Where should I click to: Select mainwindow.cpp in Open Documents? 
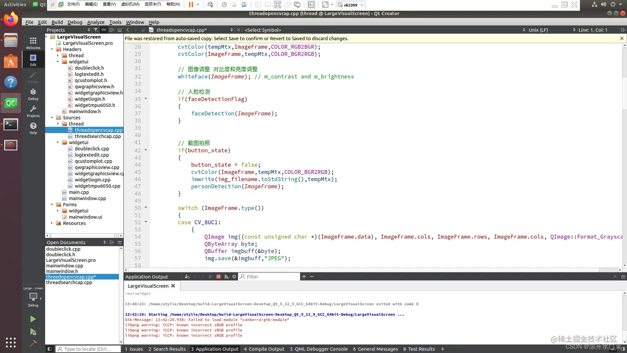click(x=64, y=265)
